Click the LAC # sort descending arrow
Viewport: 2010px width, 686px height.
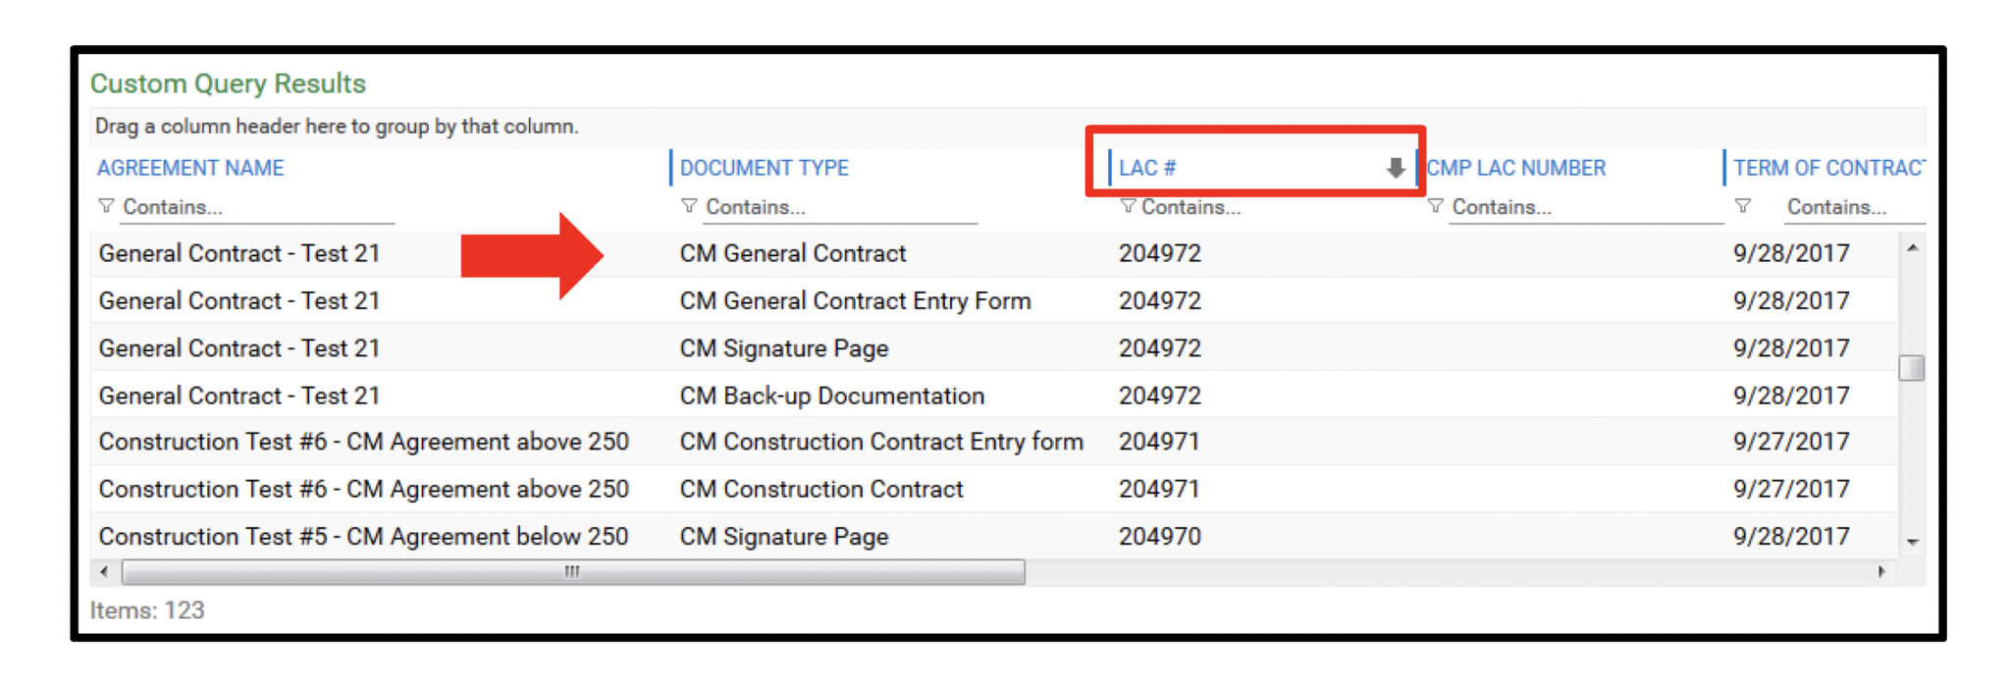(1395, 168)
